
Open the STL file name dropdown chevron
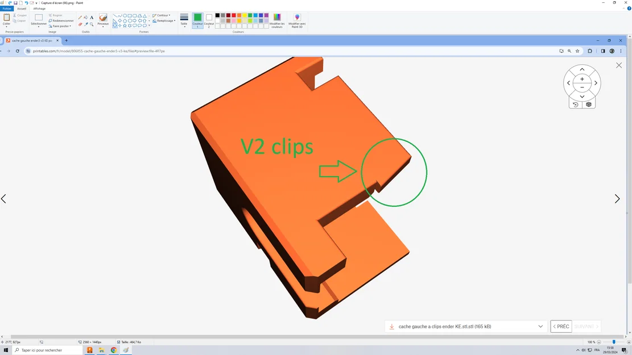pyautogui.click(x=540, y=326)
